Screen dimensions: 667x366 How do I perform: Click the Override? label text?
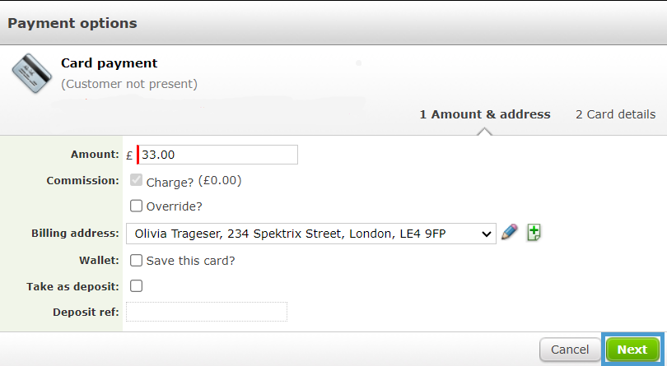[x=175, y=206]
